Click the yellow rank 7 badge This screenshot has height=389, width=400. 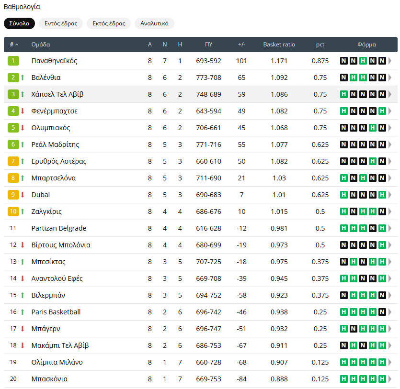tap(13, 161)
